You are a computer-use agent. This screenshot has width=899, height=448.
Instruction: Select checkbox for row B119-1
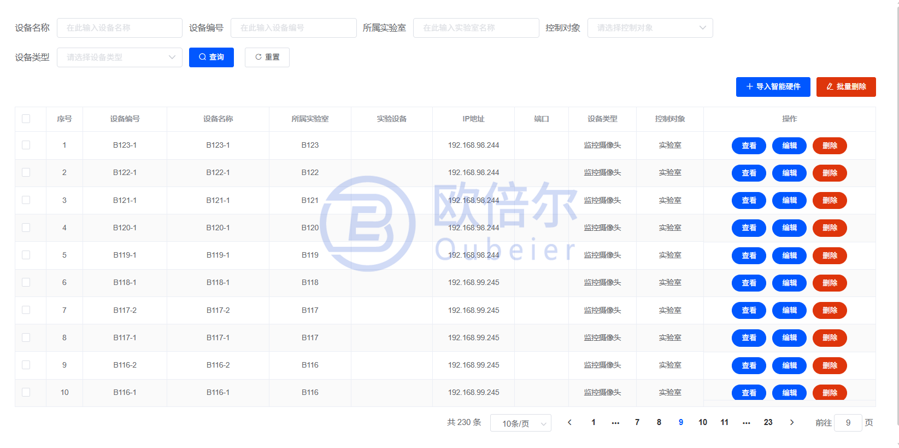pos(26,255)
